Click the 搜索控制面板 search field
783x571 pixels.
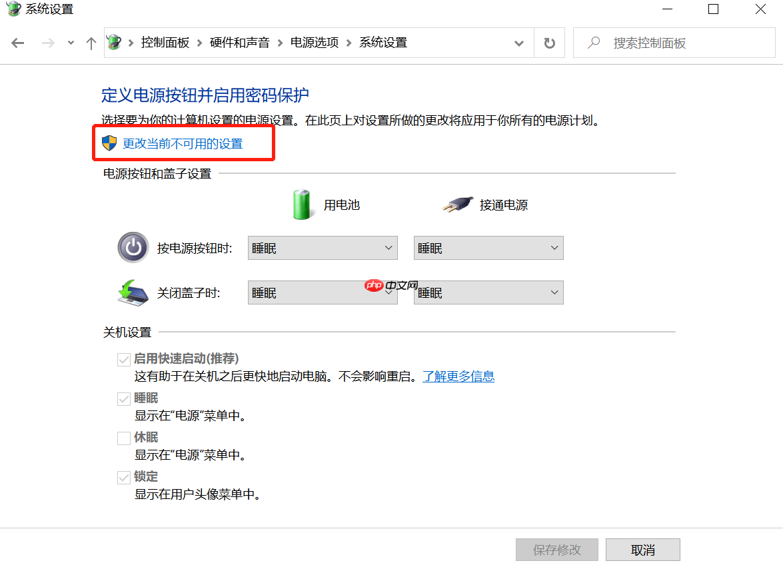coord(673,42)
